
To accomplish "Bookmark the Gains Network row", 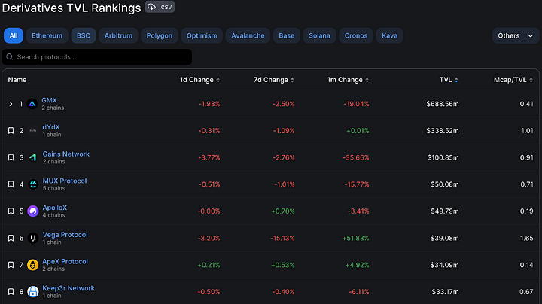I will point(11,158).
